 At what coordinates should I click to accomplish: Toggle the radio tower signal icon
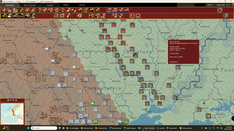pyautogui.click(x=44, y=10)
